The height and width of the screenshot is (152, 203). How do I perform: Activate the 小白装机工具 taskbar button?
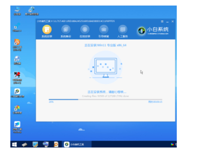(x=77, y=144)
